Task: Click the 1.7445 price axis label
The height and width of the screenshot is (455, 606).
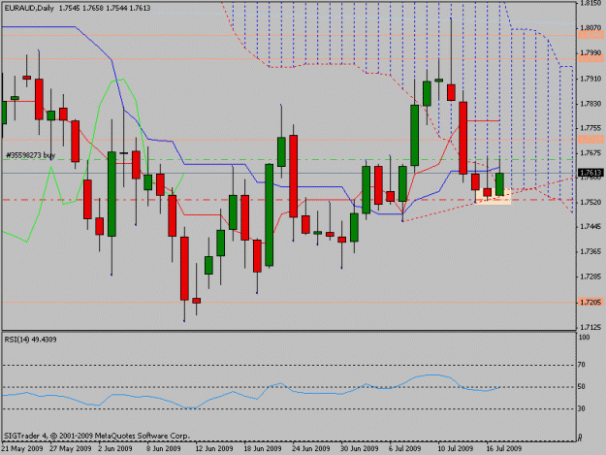Action: 590,227
